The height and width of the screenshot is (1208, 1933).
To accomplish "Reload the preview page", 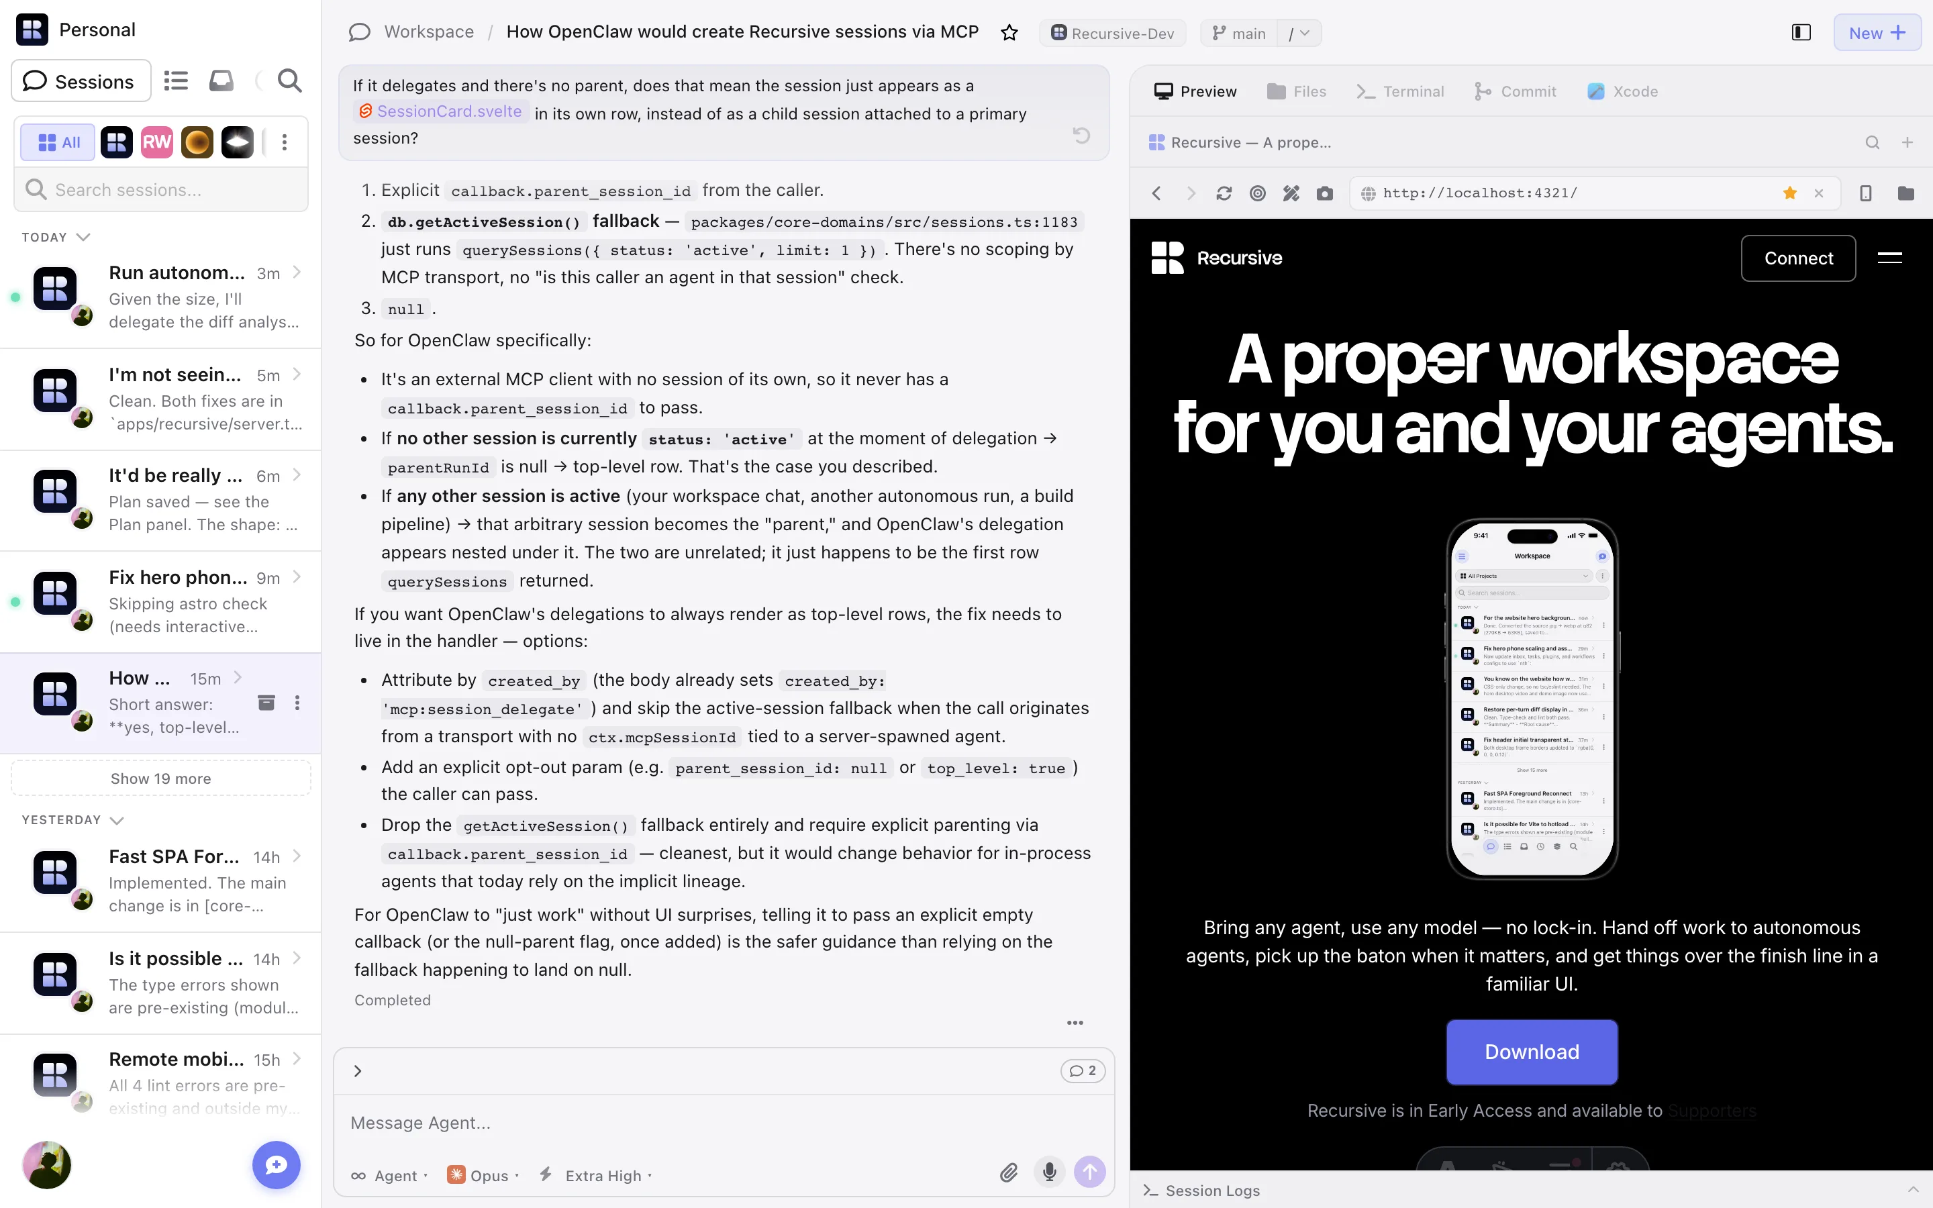I will coord(1224,193).
